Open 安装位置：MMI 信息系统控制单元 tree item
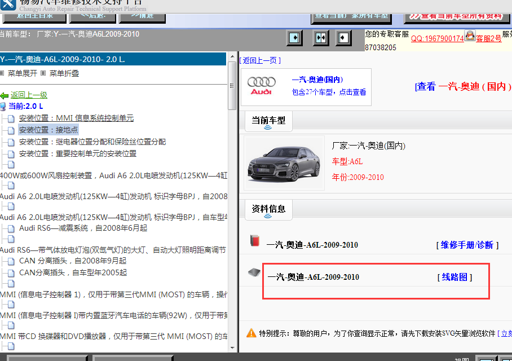 [77, 118]
